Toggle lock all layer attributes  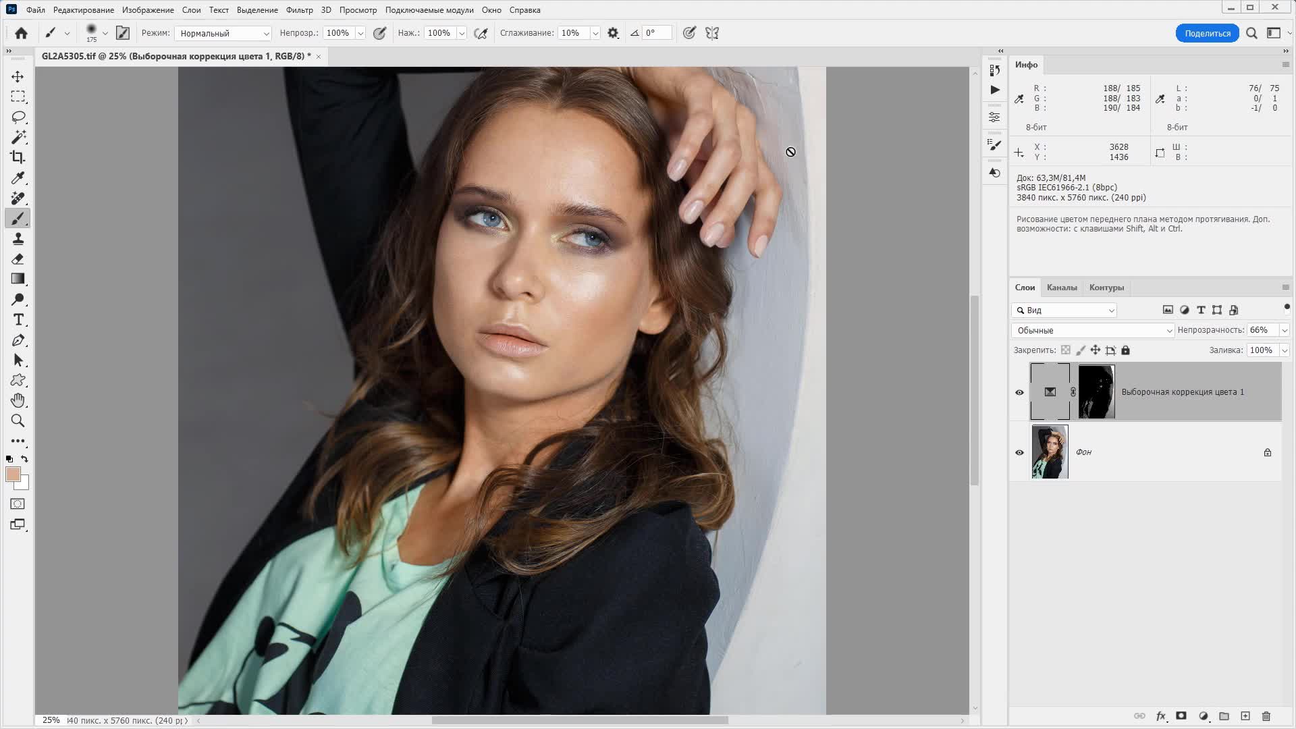tap(1125, 350)
